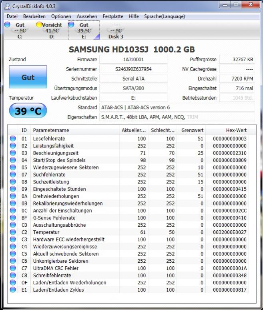Image resolution: width=263 pixels, height=310 pixels.
Task: Click the Parametername column header
Action: pos(75,130)
